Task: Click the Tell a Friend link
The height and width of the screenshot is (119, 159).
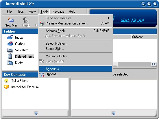Action: point(20,81)
